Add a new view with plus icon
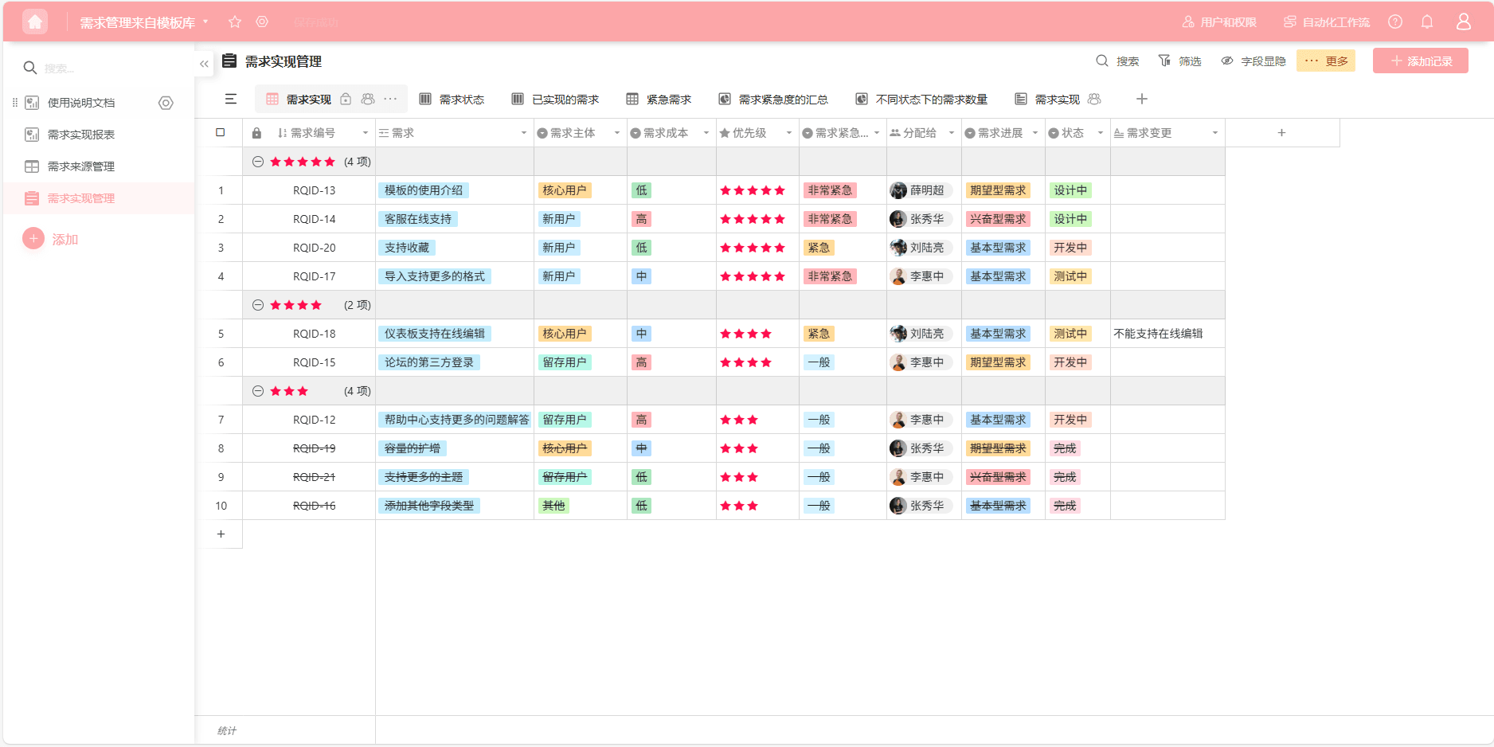Viewport: 1494px width, 747px height. [1142, 99]
